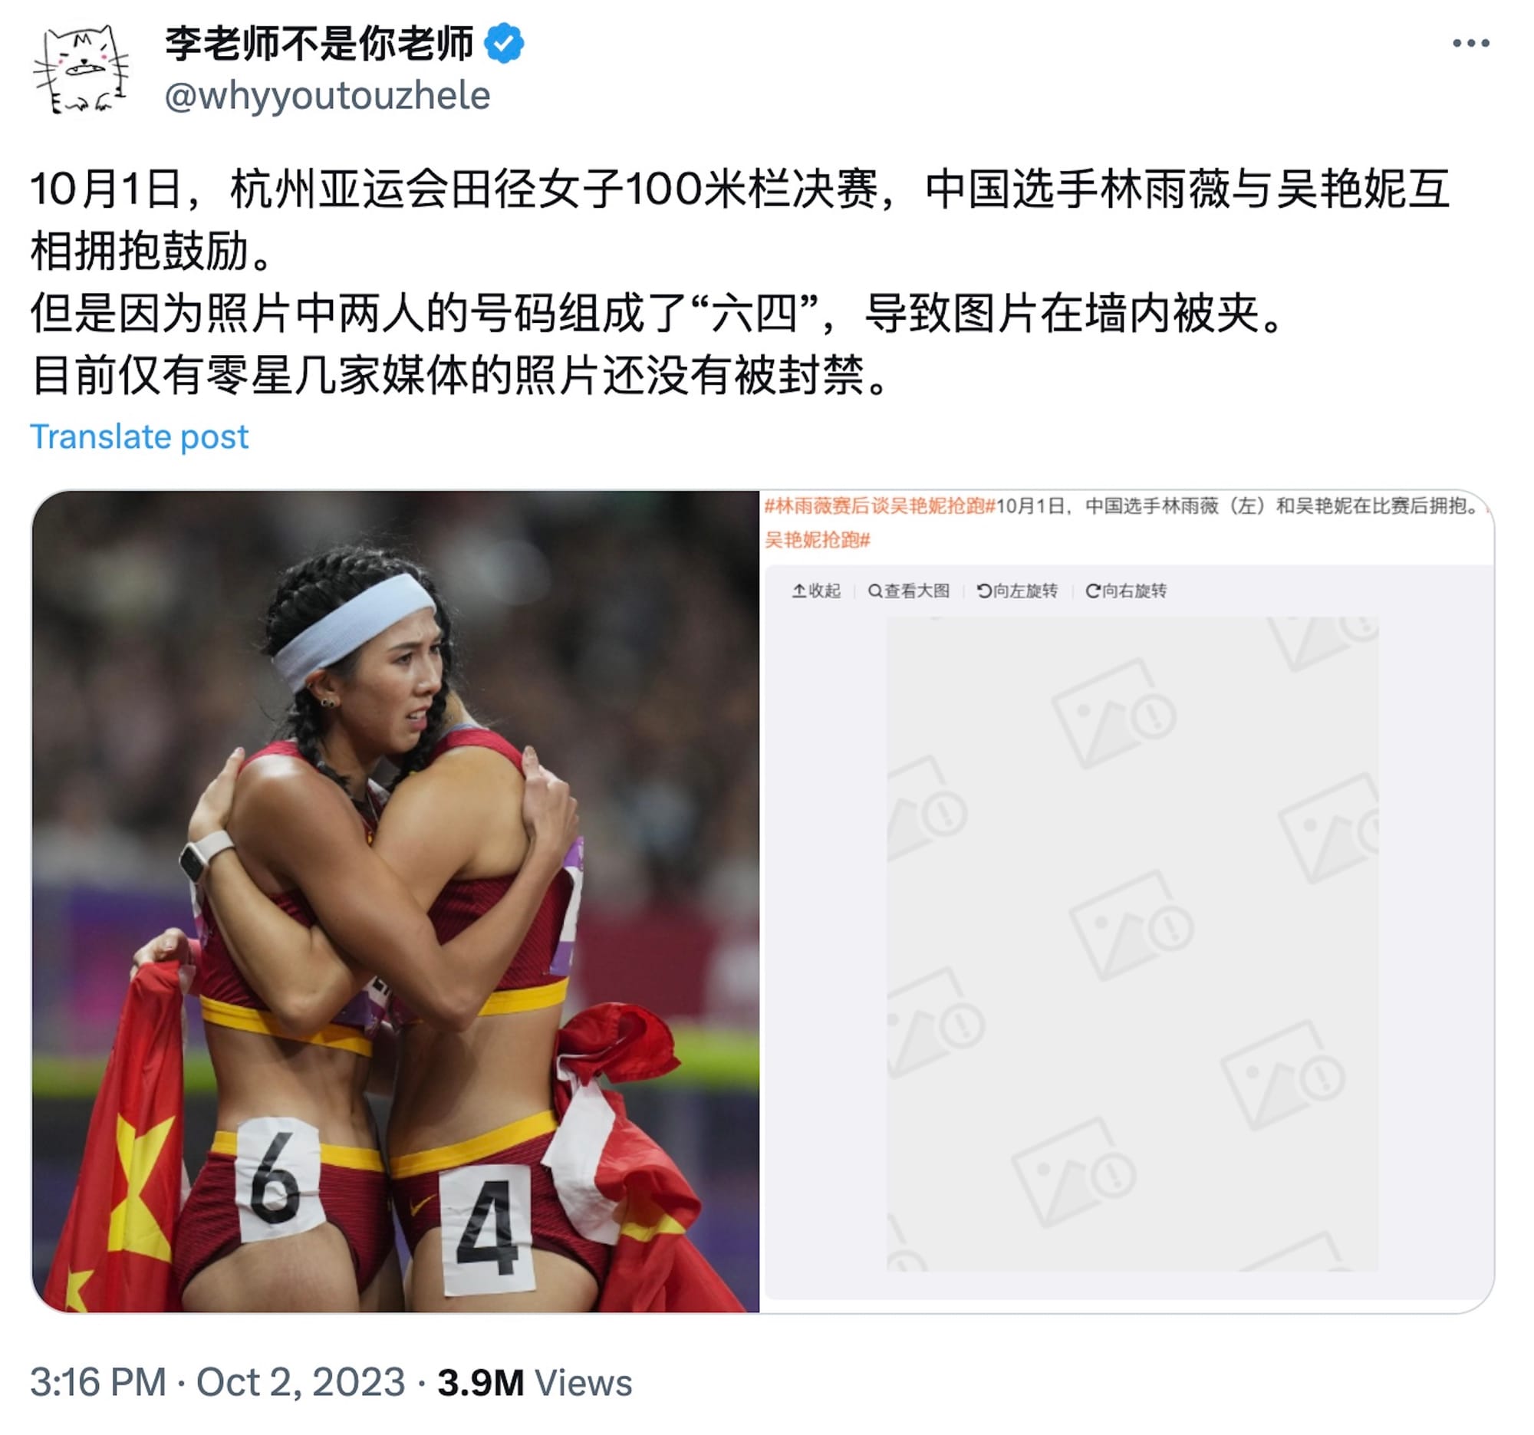Viewport: 1534px width, 1435px height.
Task: Open the blocked Weibo screenshot image
Action: pyautogui.click(x=1127, y=901)
